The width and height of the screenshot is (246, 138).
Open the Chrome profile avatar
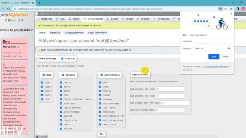pos(243,9)
